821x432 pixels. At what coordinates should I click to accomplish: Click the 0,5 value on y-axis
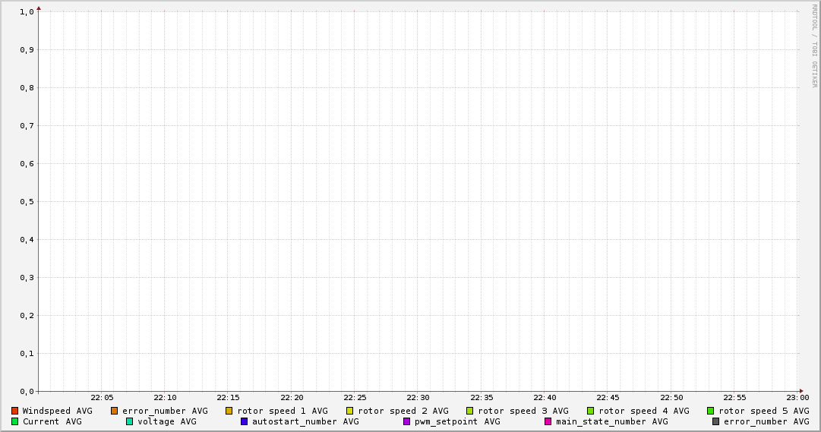[27, 202]
